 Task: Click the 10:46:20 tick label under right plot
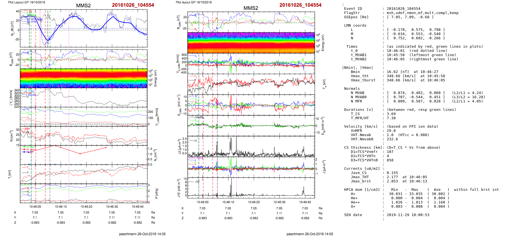pos(254,202)
